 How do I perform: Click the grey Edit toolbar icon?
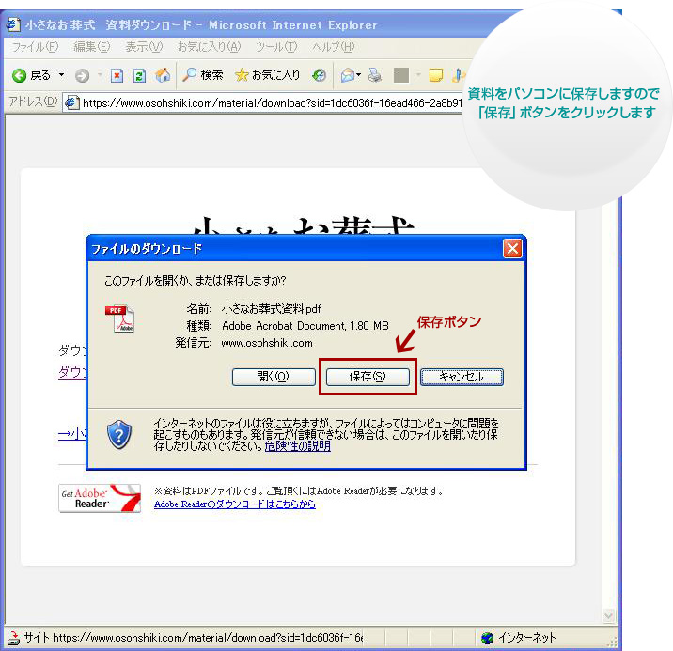[x=400, y=75]
